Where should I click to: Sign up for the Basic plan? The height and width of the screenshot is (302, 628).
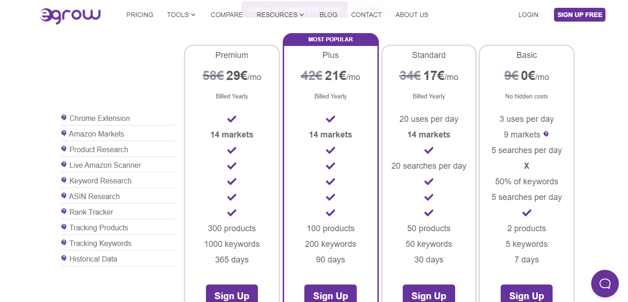[526, 294]
